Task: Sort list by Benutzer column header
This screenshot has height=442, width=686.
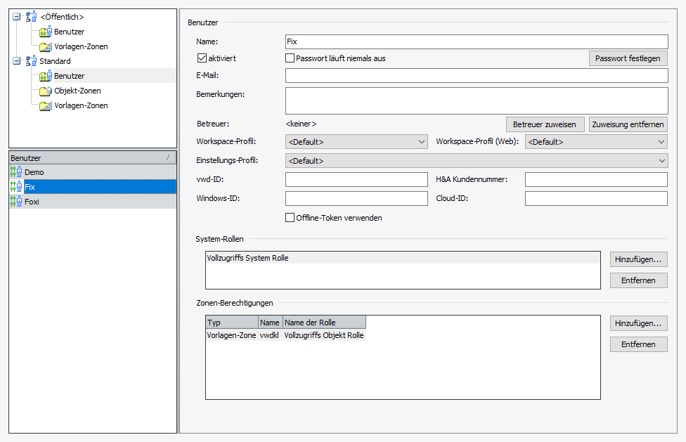Action: coord(84,159)
